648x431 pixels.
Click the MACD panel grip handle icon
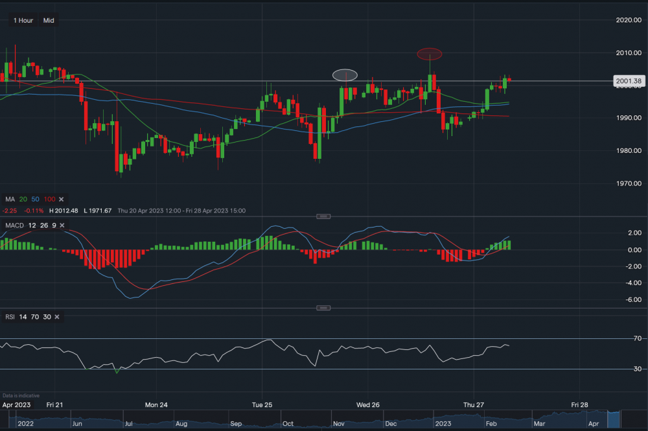click(x=322, y=215)
